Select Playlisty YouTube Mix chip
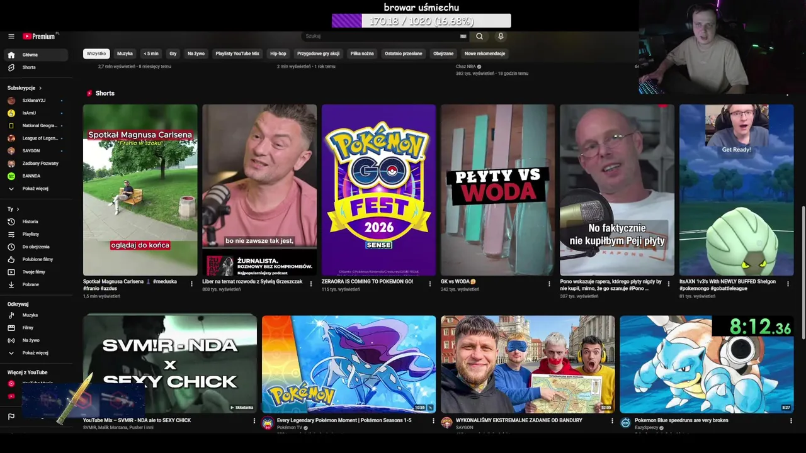This screenshot has width=806, height=453. (237, 53)
